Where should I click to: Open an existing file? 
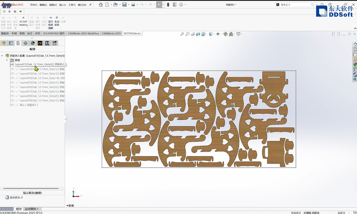[x=116, y=4]
